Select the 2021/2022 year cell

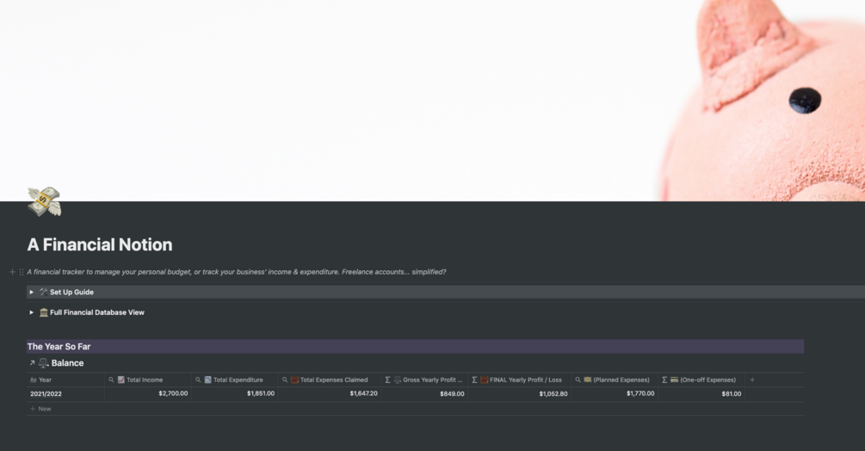click(65, 393)
